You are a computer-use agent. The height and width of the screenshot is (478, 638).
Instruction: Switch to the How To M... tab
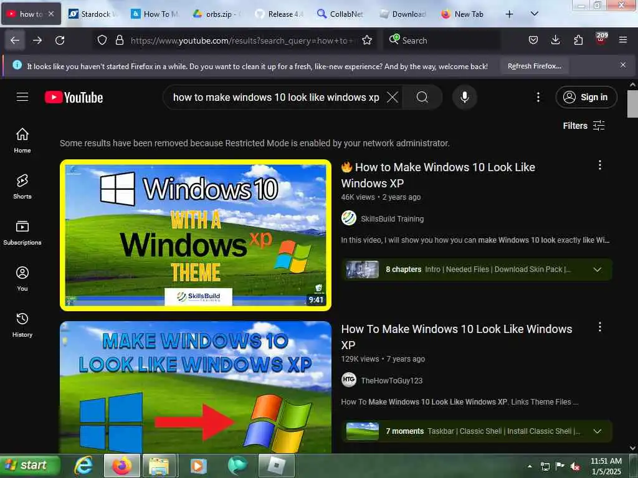click(155, 14)
